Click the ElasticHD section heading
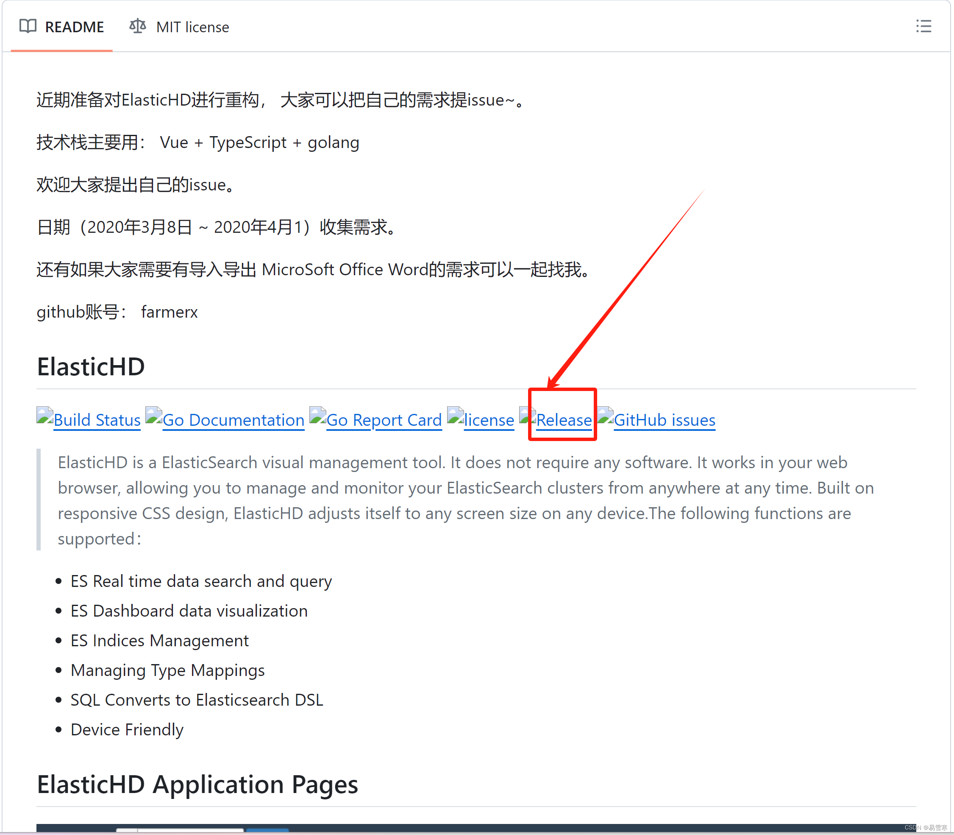Image resolution: width=954 pixels, height=835 pixels. [x=91, y=367]
